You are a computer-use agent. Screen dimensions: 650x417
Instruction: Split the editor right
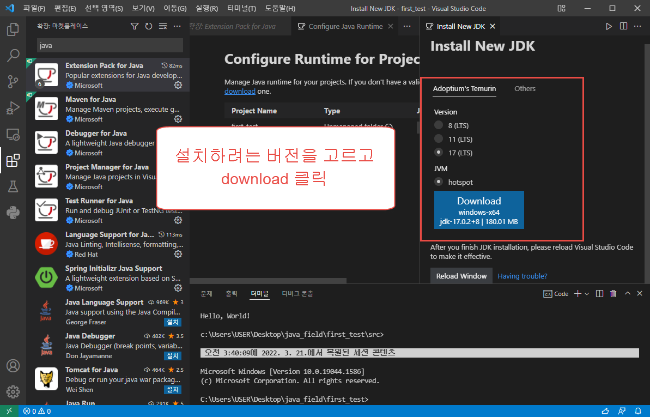pos(623,26)
